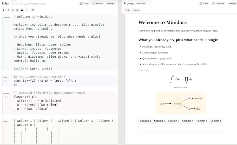Click the 'B -->|No| D[Skip]' editor line
The width and height of the screenshot is (237, 145).
33,109
